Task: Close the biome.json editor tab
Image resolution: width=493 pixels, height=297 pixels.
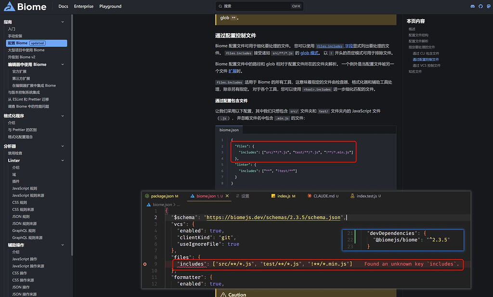Action: click(227, 196)
